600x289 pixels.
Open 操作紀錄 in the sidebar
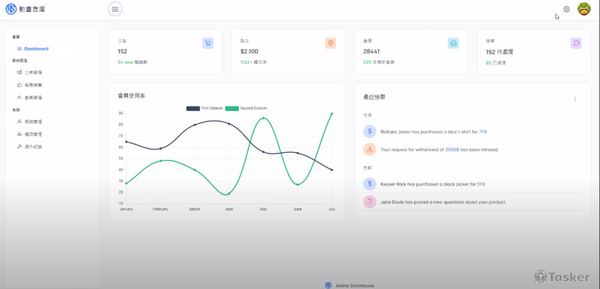(33, 147)
